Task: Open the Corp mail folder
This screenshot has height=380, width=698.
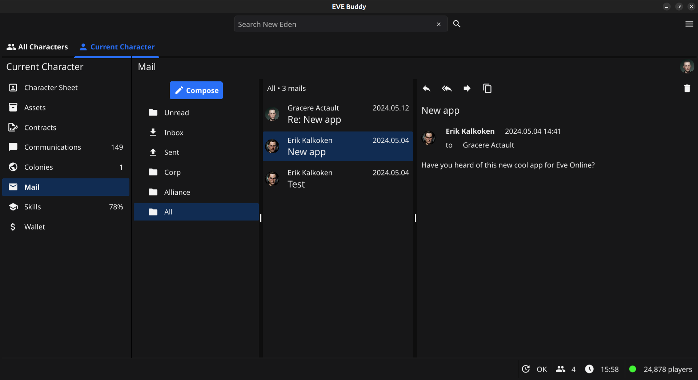Action: tap(196, 172)
